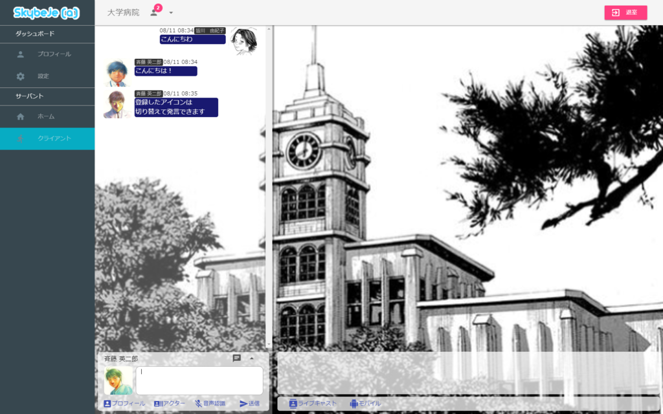Open the participants icon with badge 2
Image resolution: width=663 pixels, height=414 pixels.
pyautogui.click(x=154, y=12)
